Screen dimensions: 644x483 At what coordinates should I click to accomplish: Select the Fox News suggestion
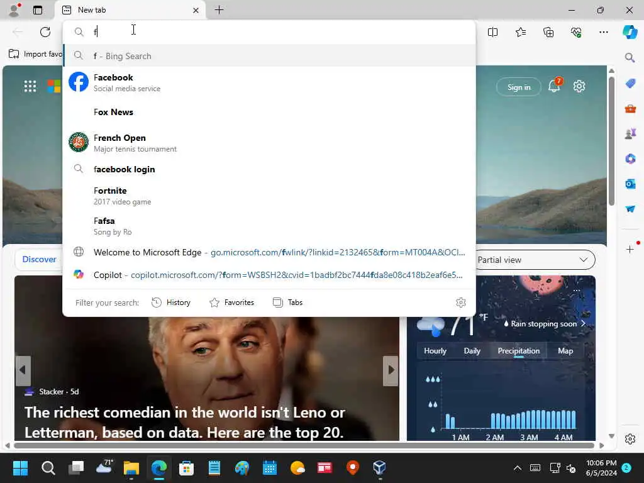[269, 112]
